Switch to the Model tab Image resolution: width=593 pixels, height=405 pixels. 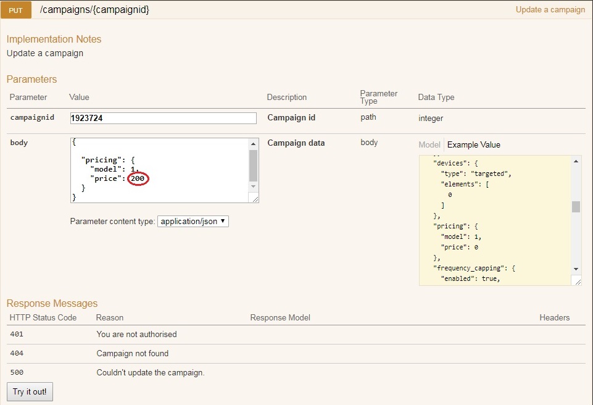(x=429, y=144)
